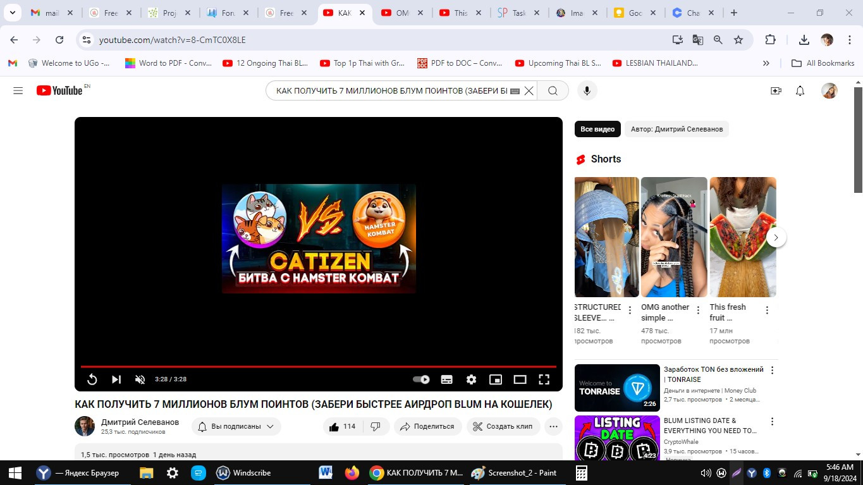Switch to the OMG YouTube tab
Viewport: 863px width, 485px height.
pos(401,13)
